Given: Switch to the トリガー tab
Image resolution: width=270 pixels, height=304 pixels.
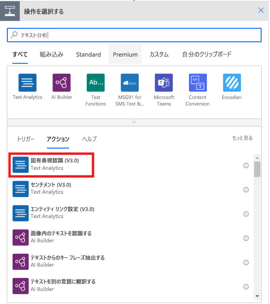Looking at the screenshot, I should click(26, 139).
